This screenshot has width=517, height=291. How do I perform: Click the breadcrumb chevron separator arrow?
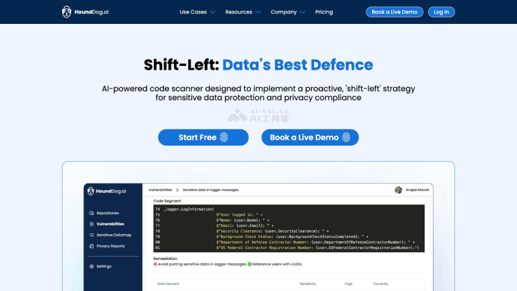tap(177, 190)
